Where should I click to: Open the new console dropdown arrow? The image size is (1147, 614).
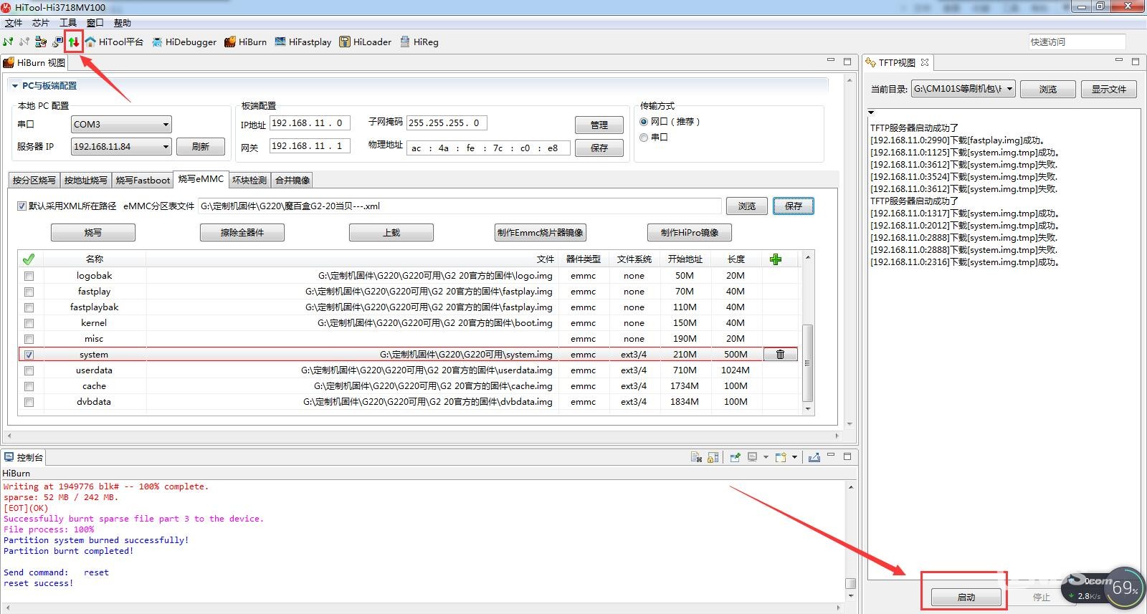pyautogui.click(x=794, y=457)
